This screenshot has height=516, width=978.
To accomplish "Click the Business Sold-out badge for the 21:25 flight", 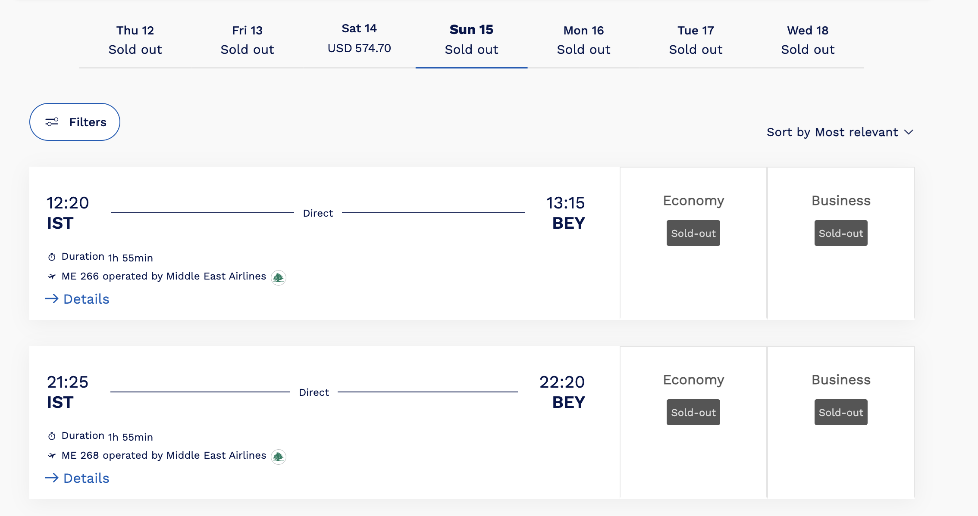I will click(841, 412).
